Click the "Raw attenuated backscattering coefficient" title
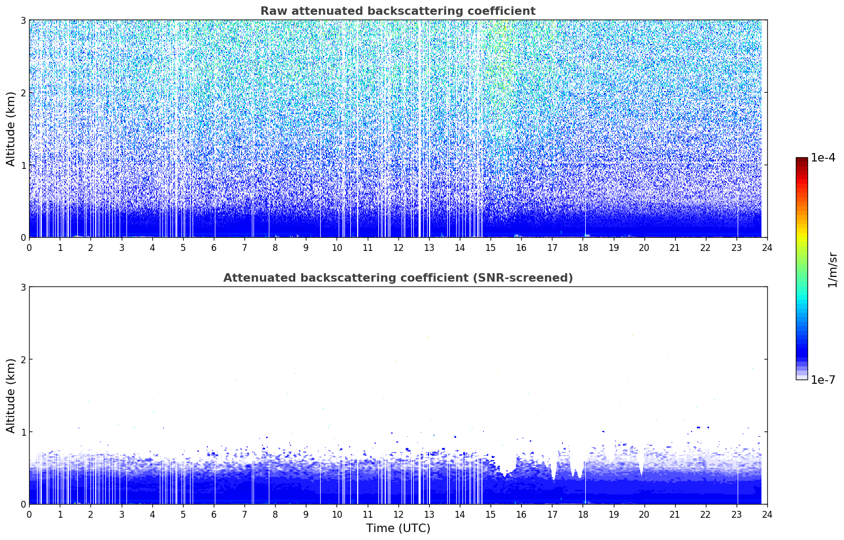The width and height of the screenshot is (844, 540). point(398,11)
